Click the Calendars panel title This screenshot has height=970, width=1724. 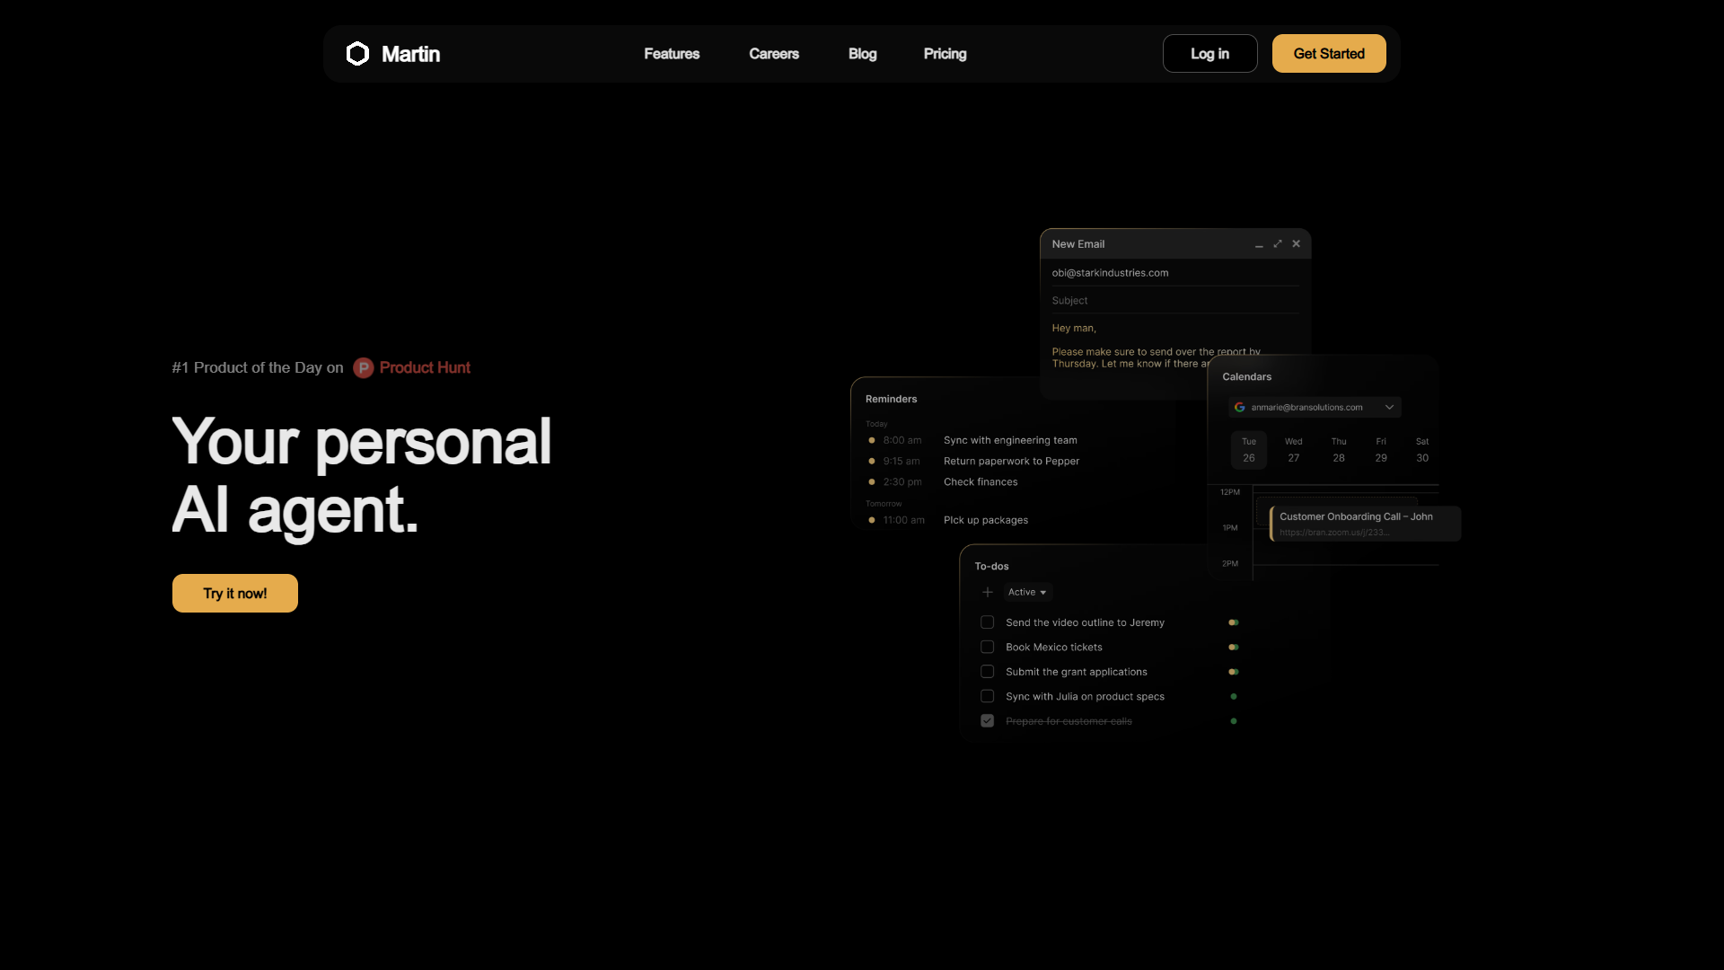pos(1247,377)
